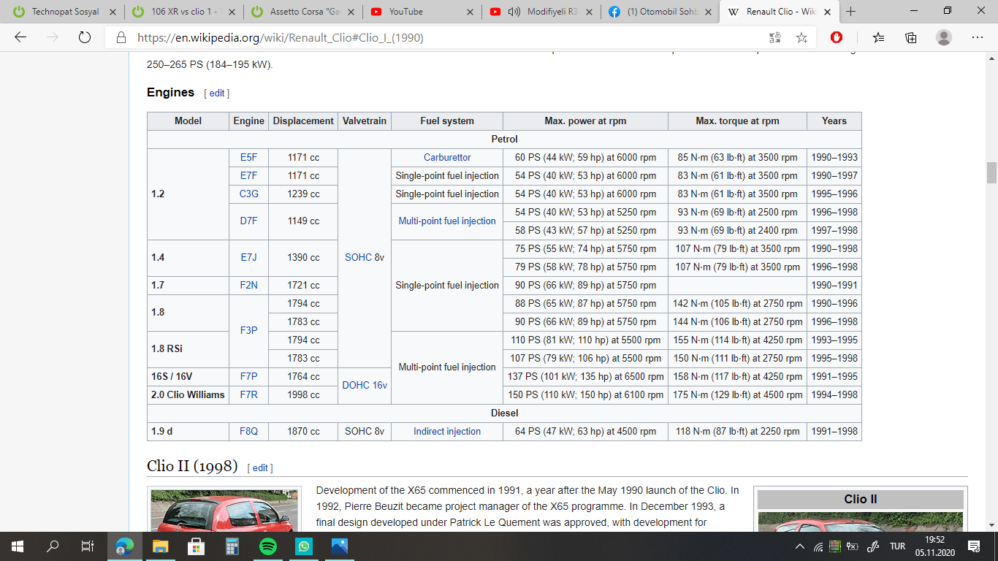Open the C3G engine link
This screenshot has height=561, width=998.
pos(248,194)
